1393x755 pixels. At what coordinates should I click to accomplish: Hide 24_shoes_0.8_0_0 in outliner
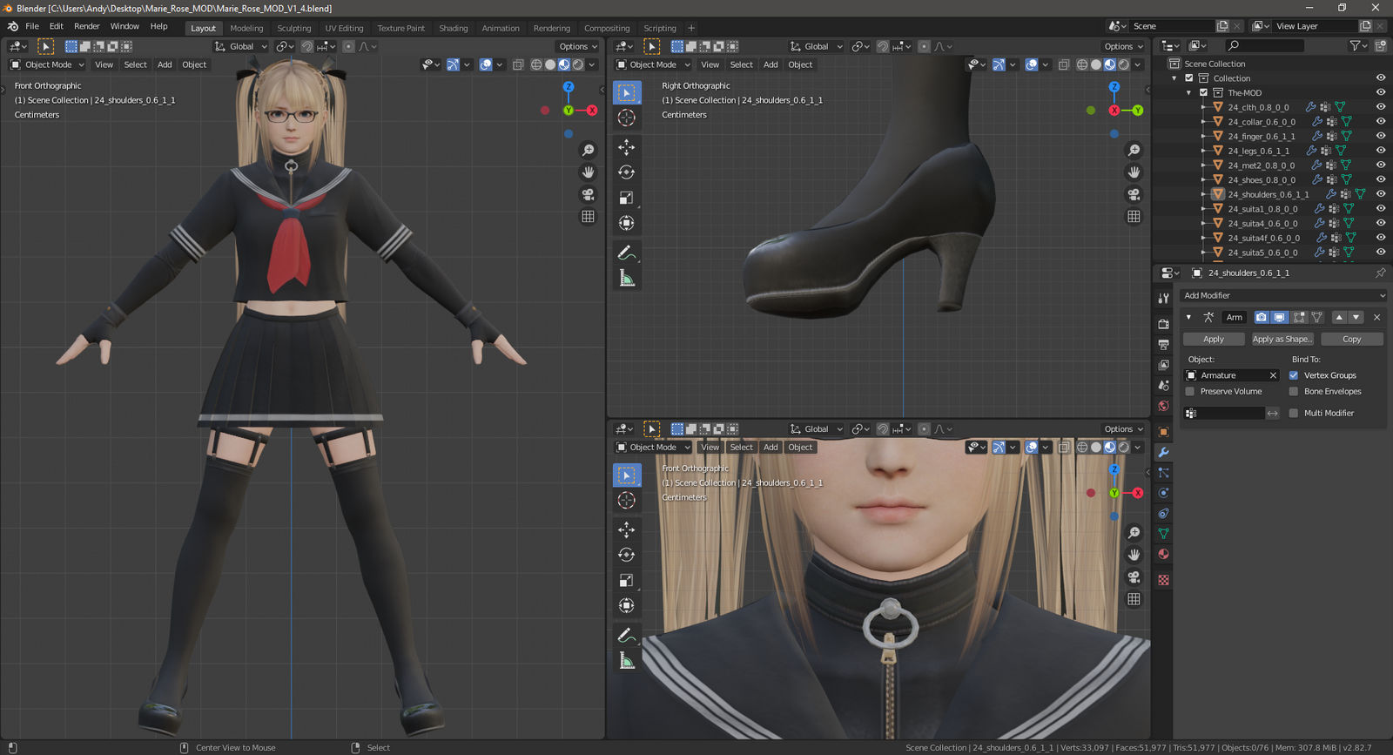pos(1380,179)
